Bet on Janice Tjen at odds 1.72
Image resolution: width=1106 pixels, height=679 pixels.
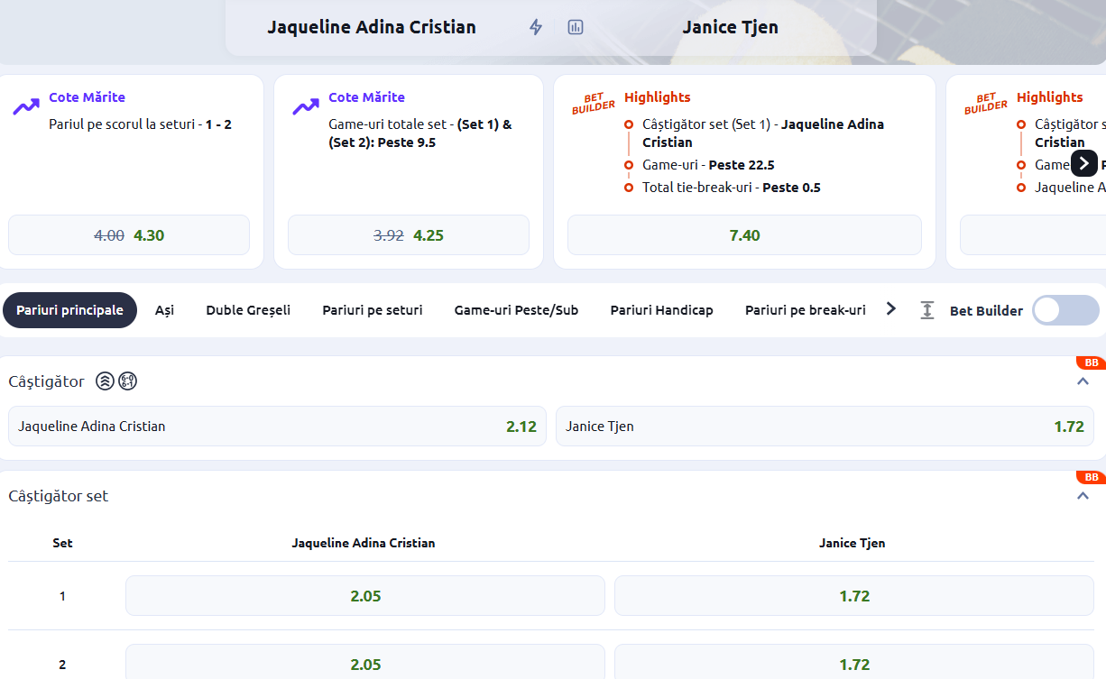(825, 426)
